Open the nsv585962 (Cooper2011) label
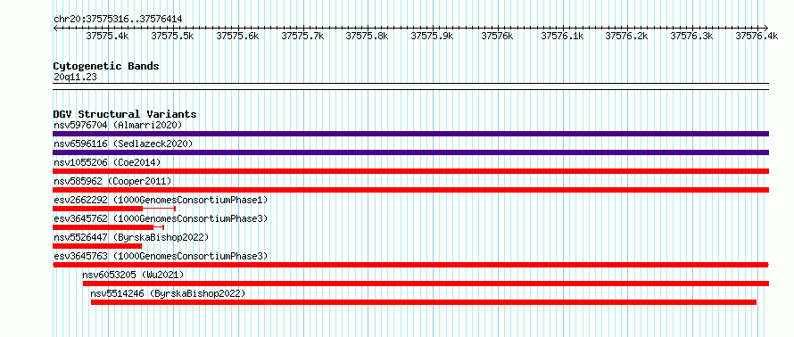Viewport: 794px width, 337px height. click(x=112, y=181)
